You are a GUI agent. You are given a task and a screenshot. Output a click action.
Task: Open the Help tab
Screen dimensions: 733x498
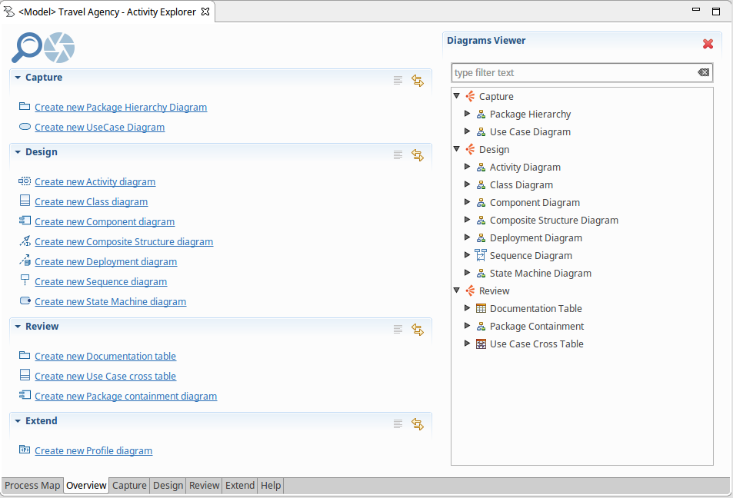click(271, 485)
